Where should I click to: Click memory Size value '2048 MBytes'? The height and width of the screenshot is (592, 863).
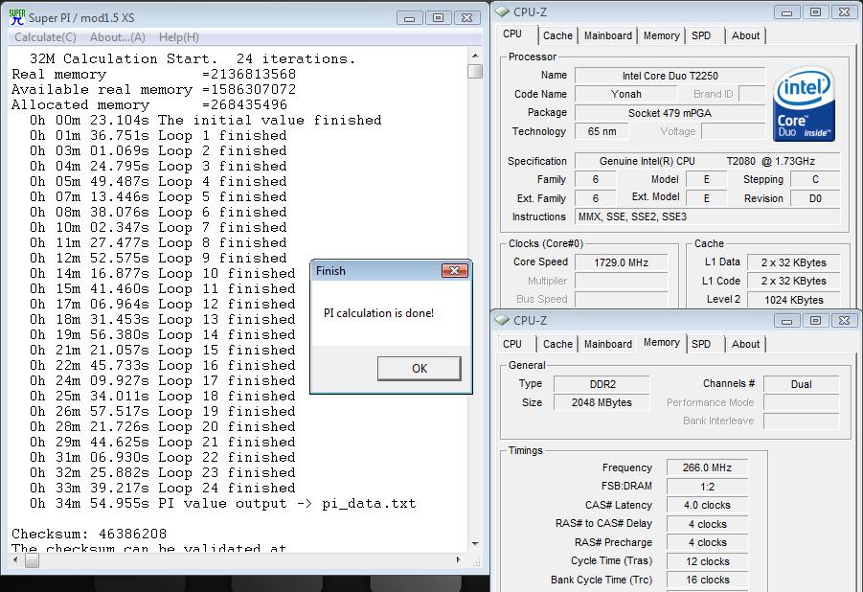pos(602,402)
